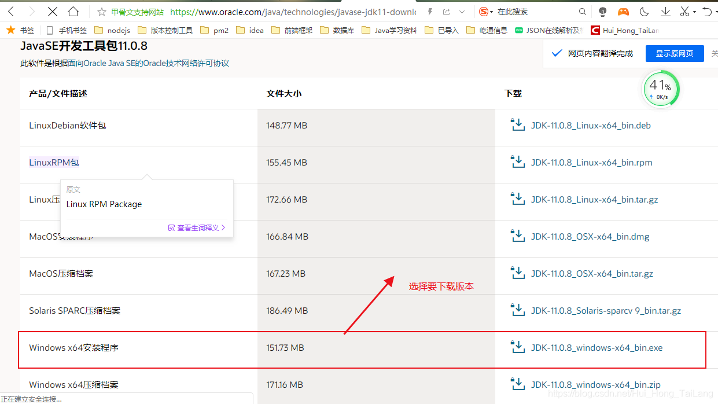Expand the screenshot tool dropdown arrow
Screen dimensions: 718x404
click(694, 12)
